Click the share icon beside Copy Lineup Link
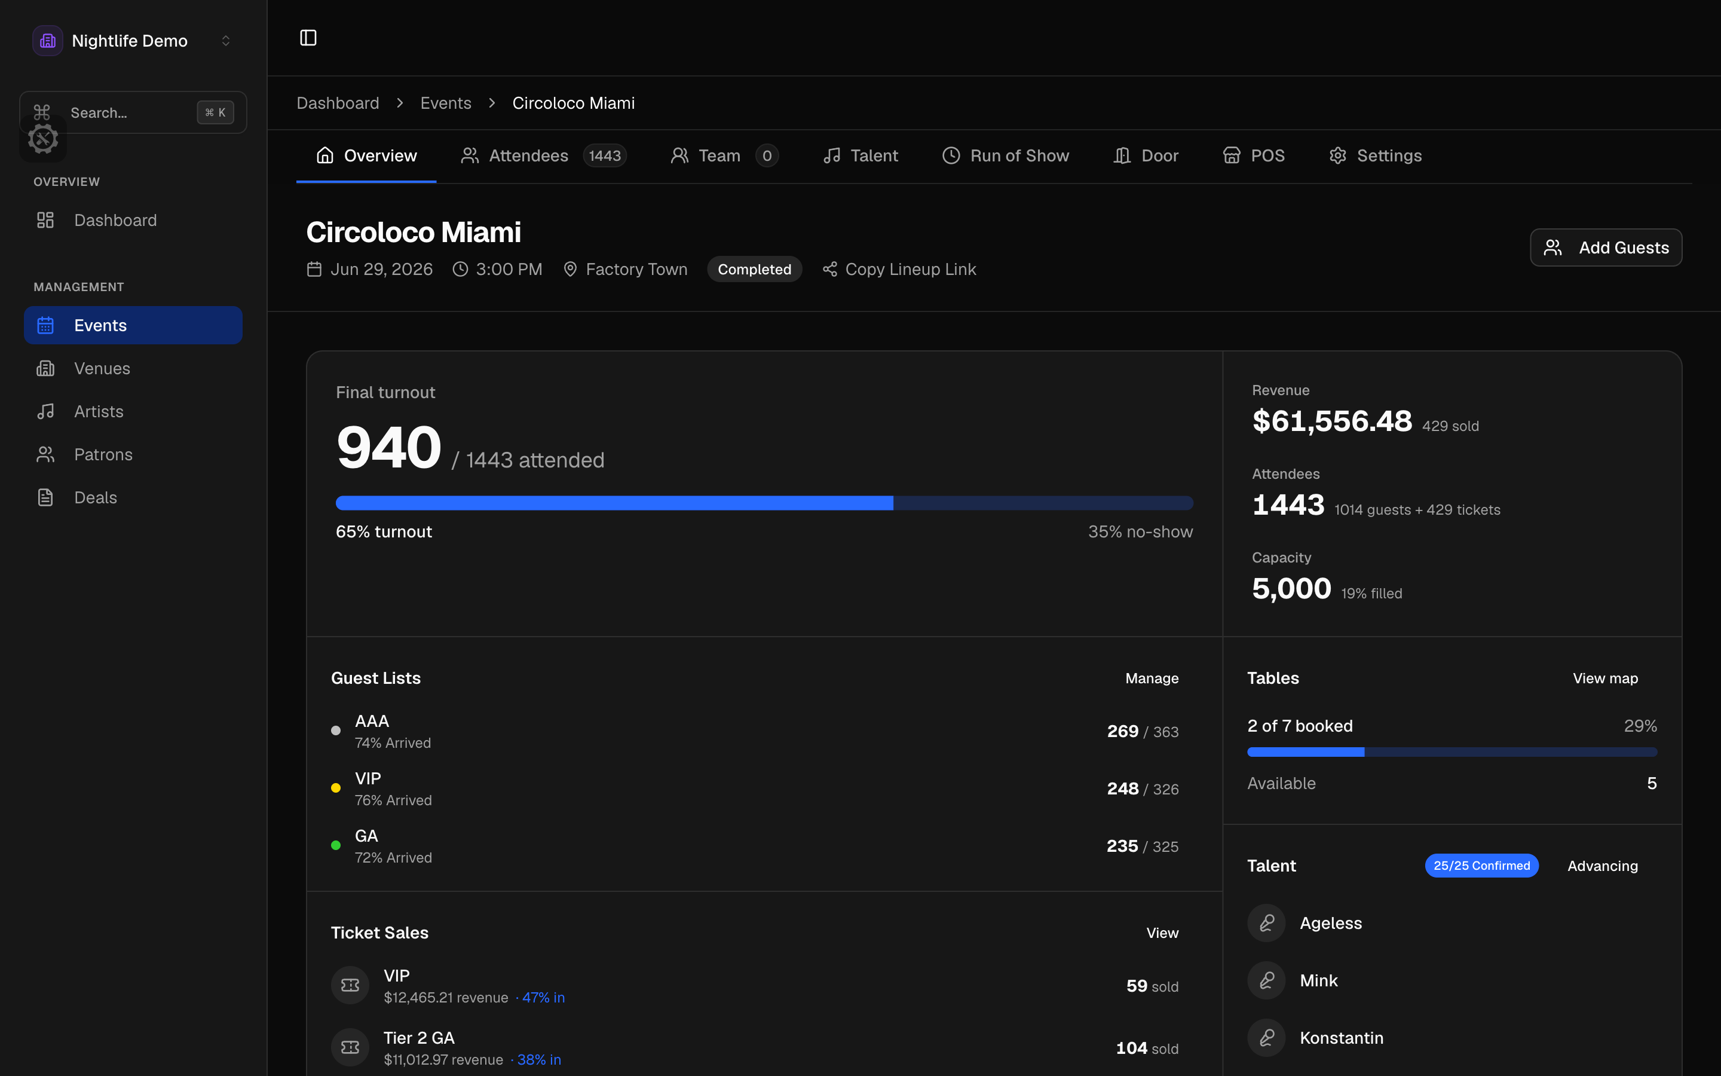Viewport: 1721px width, 1076px height. click(x=830, y=269)
